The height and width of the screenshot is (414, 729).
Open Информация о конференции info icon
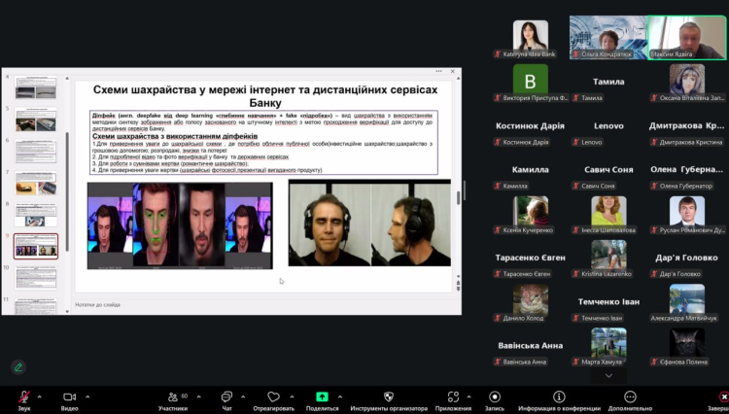(x=559, y=397)
